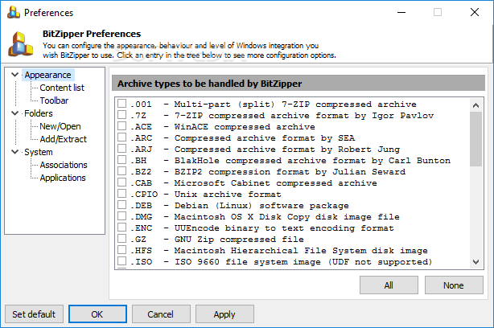Open the Toolbar settings page
Screen dimensions: 494x328
[54, 100]
